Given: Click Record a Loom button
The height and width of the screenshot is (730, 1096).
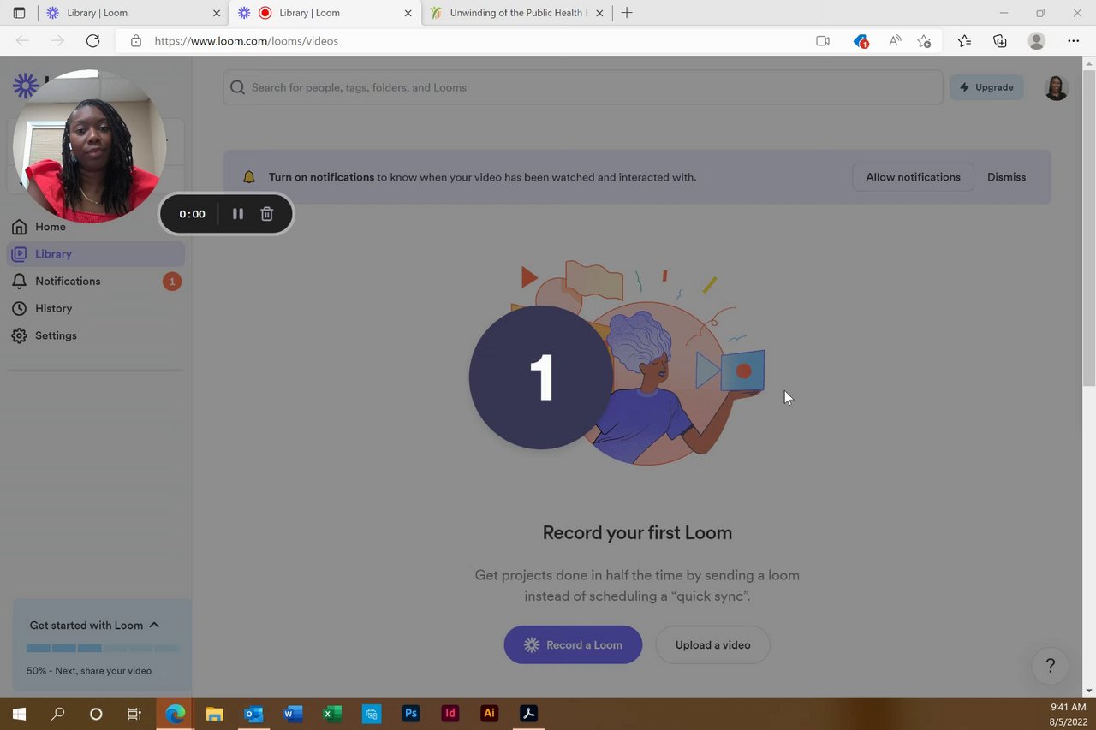Looking at the screenshot, I should (573, 644).
